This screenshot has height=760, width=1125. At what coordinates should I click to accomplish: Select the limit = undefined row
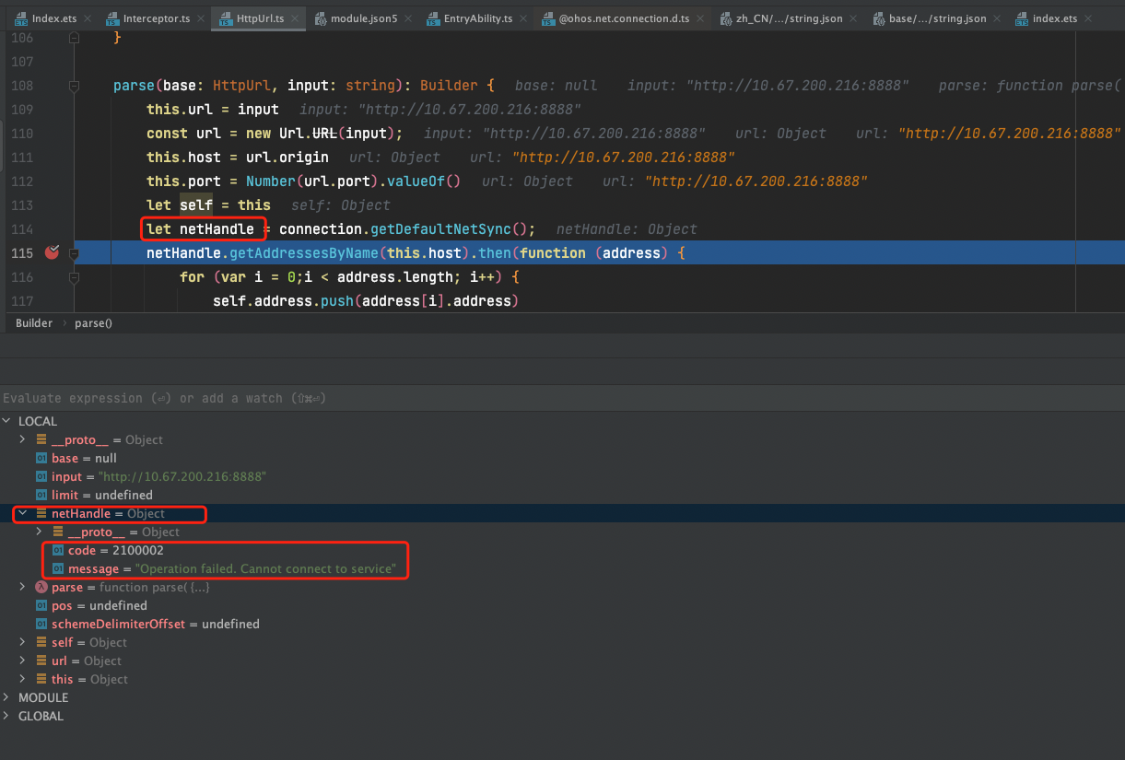(562, 495)
